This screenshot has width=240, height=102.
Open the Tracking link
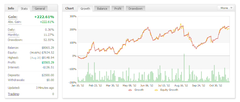pyautogui.click(x=14, y=94)
